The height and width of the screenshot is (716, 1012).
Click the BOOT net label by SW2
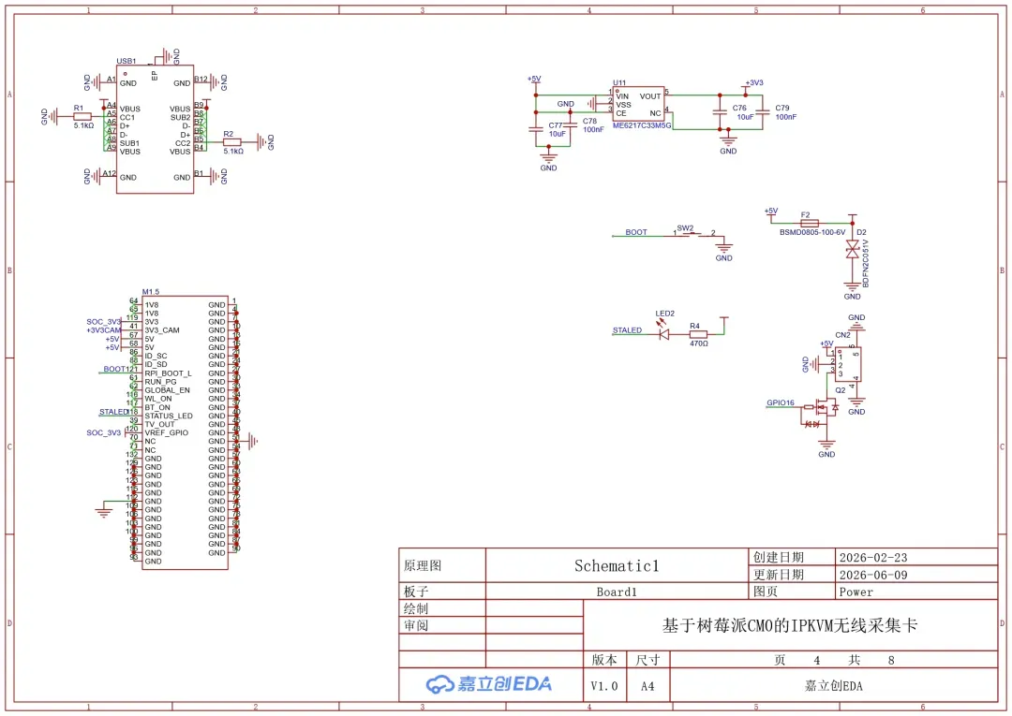coord(635,232)
